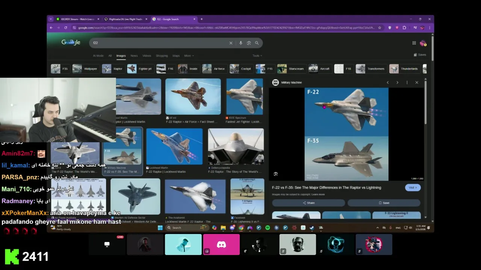The height and width of the screenshot is (270, 481).
Task: Switch to the Videos tab
Action: 147,55
